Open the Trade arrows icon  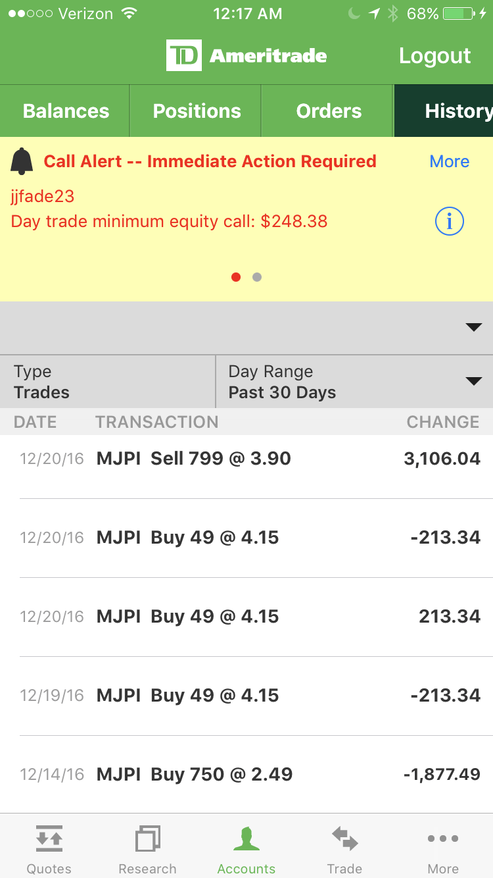pos(344,839)
